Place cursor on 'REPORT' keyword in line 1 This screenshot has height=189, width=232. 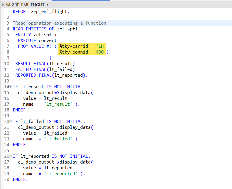[x=20, y=11]
